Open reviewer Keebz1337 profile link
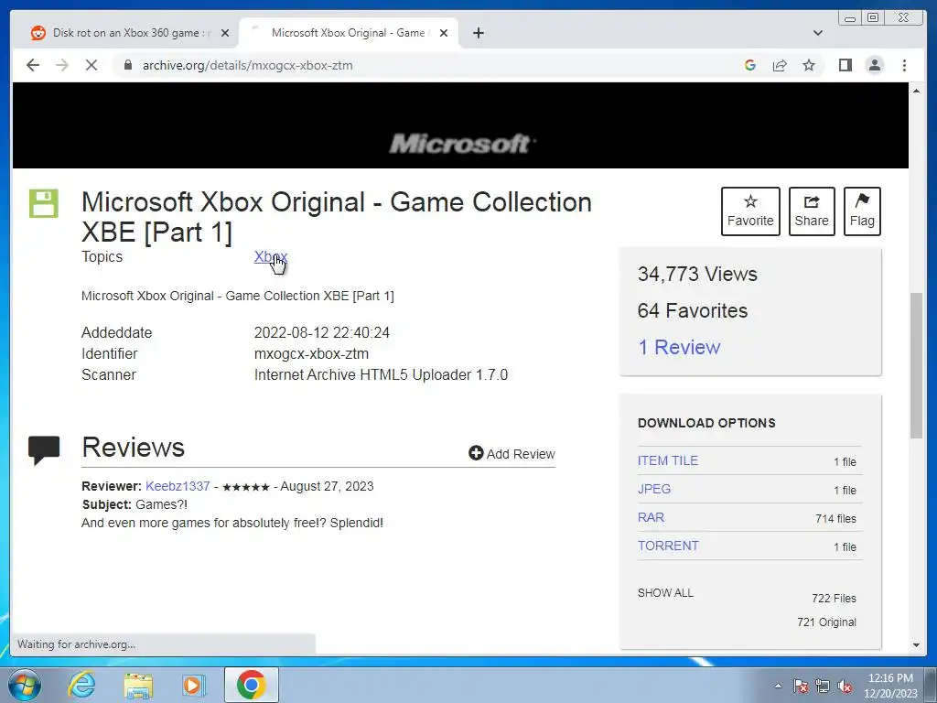Viewport: 937px width, 703px height. 178,486
